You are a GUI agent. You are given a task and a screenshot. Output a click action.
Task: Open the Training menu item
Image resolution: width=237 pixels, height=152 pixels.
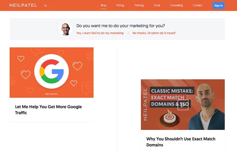139,5
